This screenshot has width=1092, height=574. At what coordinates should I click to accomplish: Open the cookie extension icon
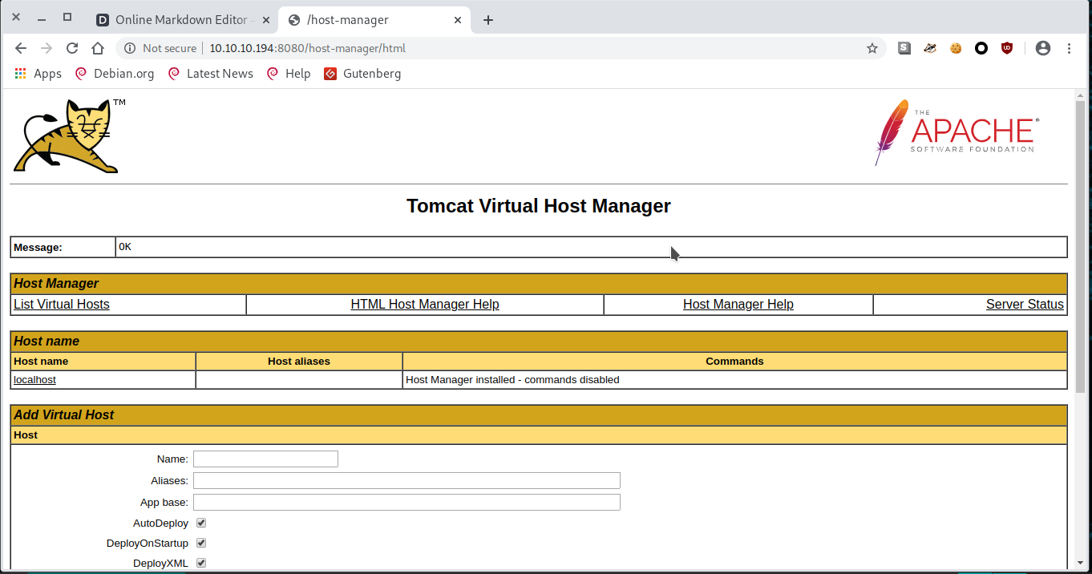click(956, 48)
